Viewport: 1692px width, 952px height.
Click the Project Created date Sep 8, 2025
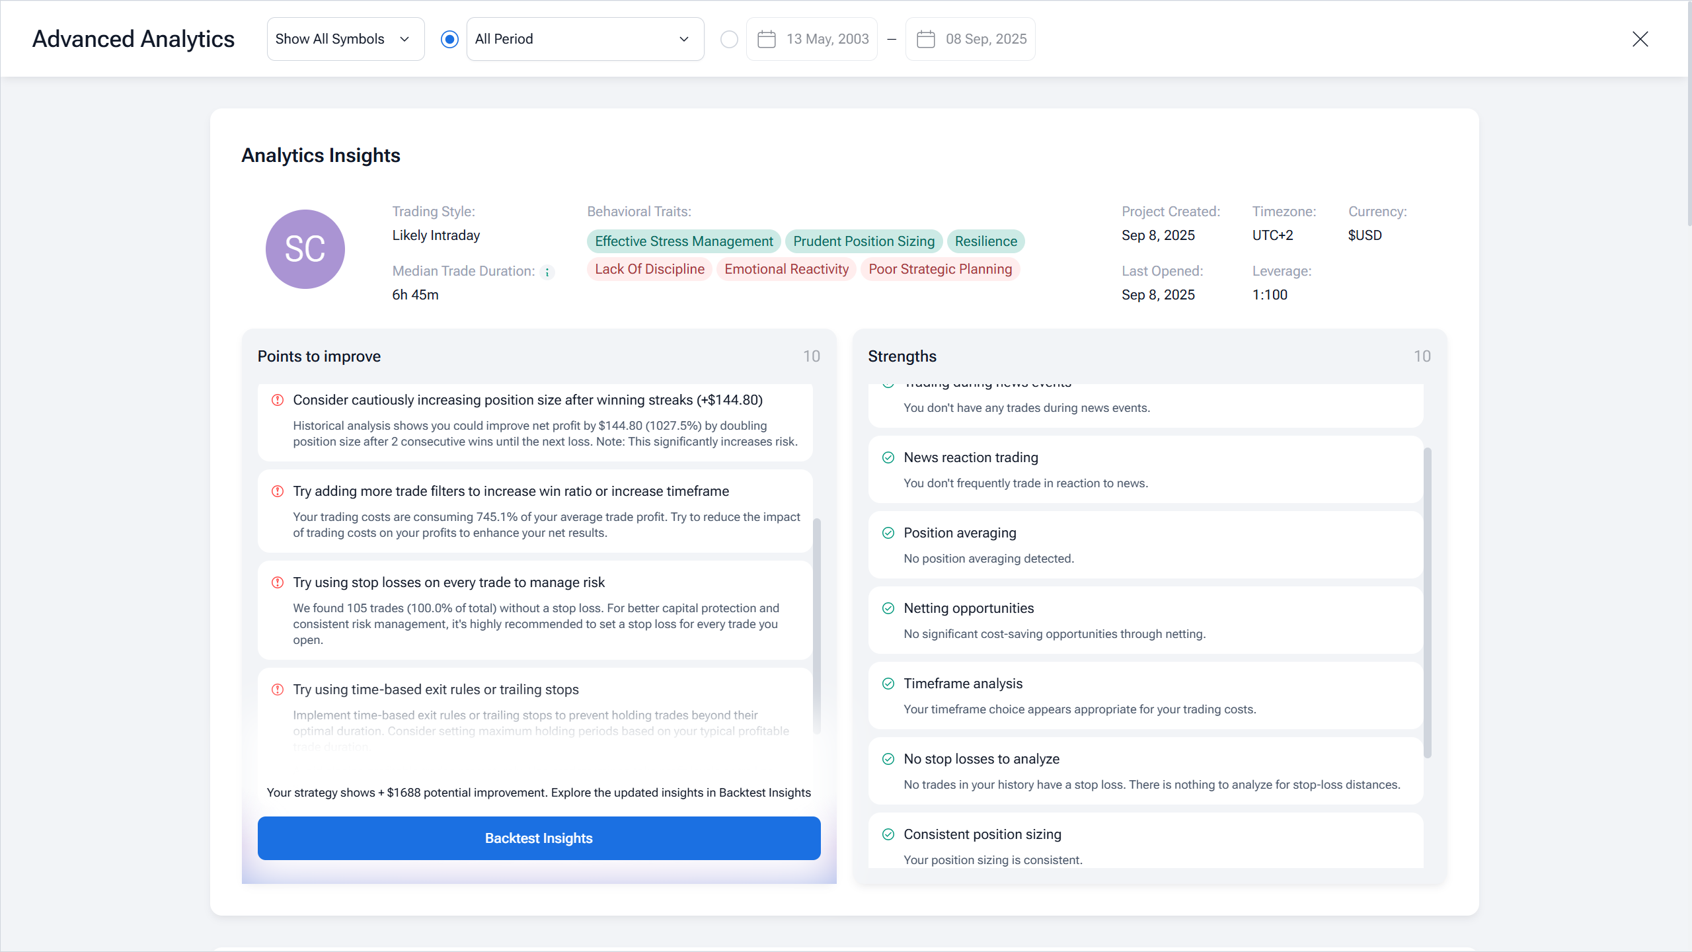(x=1158, y=235)
